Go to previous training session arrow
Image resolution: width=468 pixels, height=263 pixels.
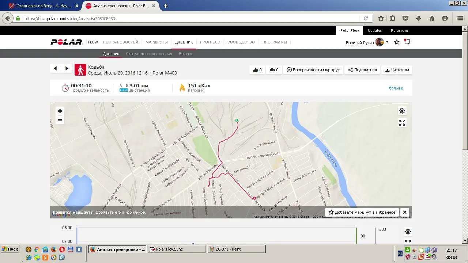point(55,68)
